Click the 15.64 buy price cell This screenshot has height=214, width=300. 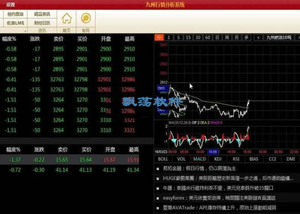pyautogui.click(x=85, y=160)
